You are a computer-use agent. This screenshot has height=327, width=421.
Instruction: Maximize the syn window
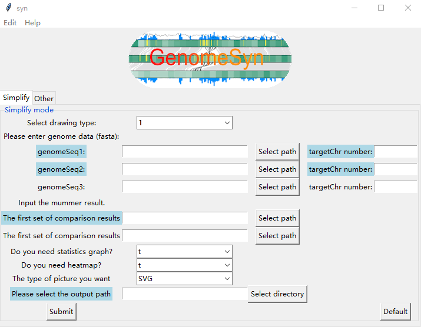click(x=381, y=8)
